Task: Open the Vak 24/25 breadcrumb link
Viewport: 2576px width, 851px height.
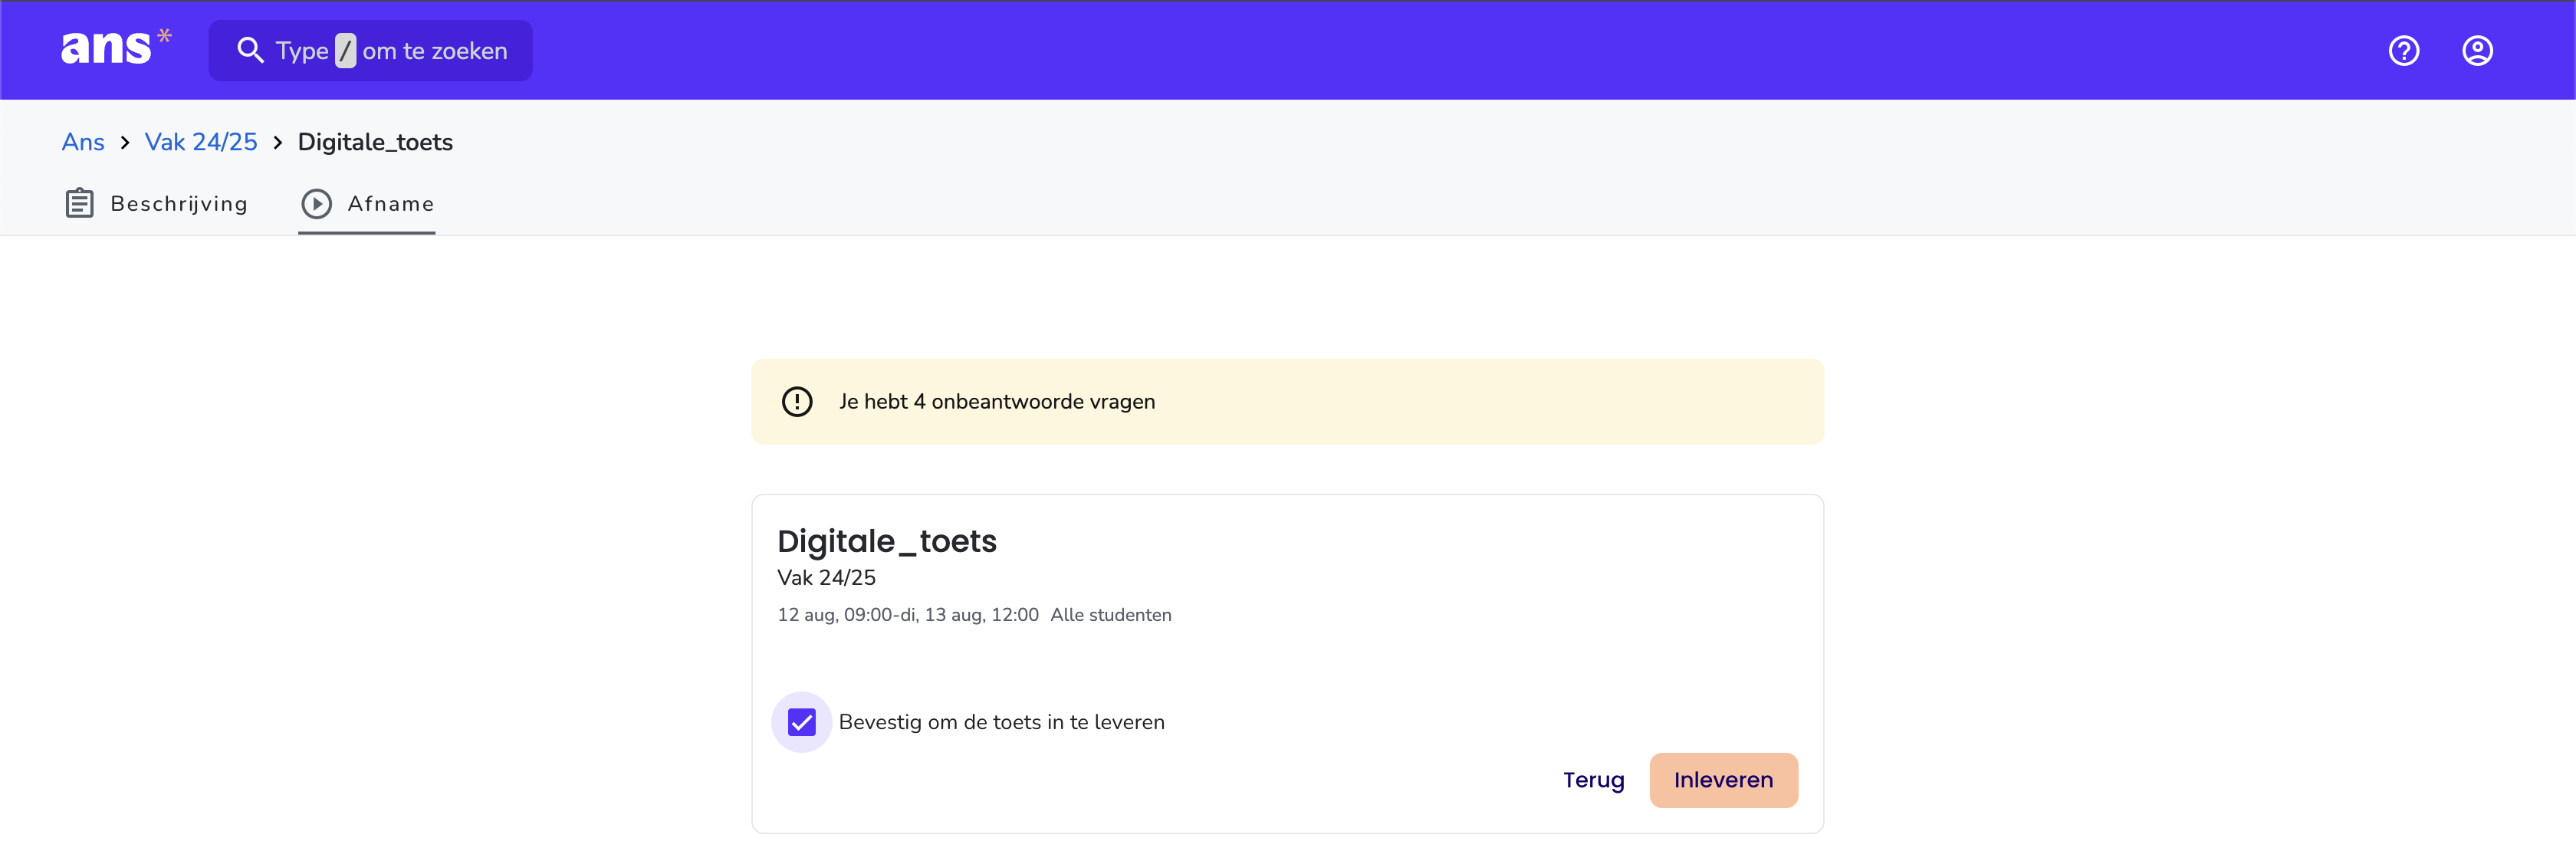Action: (x=201, y=142)
